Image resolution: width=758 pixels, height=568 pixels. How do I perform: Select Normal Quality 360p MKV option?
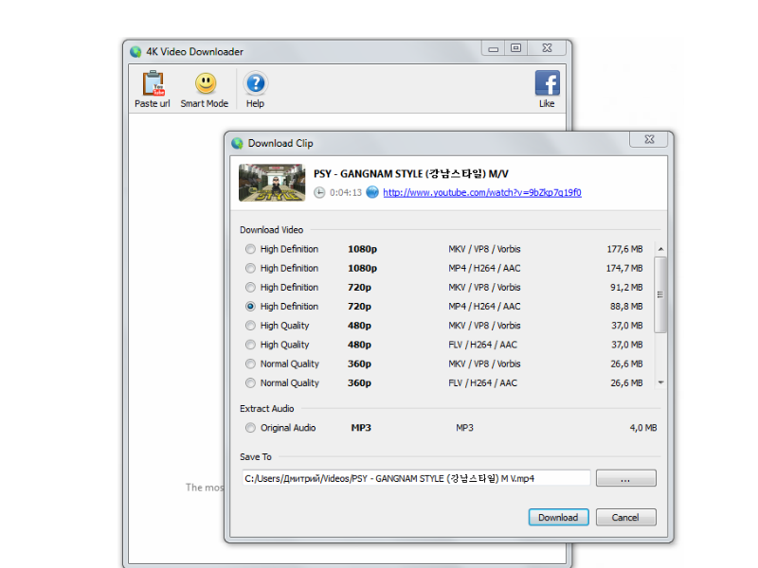[x=250, y=364]
